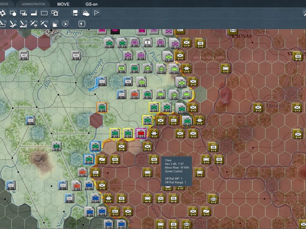The height and width of the screenshot is (229, 306).
Task: Select the F7 air mission icon
Action: (13, 24)
